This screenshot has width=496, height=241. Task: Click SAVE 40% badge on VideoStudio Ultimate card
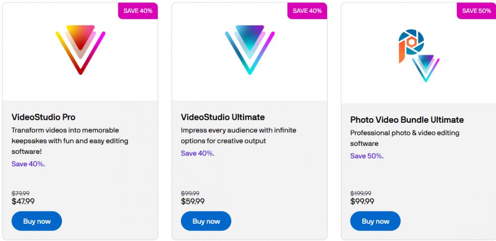coord(307,11)
